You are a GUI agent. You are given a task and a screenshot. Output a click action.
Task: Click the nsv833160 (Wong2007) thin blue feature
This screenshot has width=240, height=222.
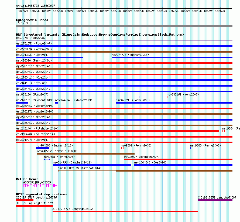tap(78, 97)
